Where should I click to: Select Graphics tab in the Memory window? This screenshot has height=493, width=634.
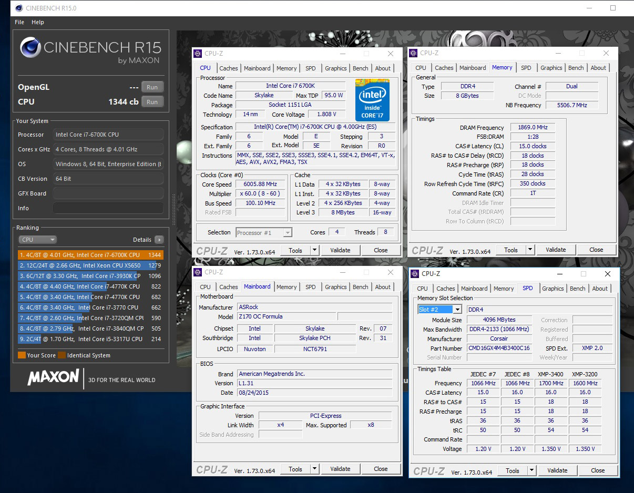click(x=551, y=68)
